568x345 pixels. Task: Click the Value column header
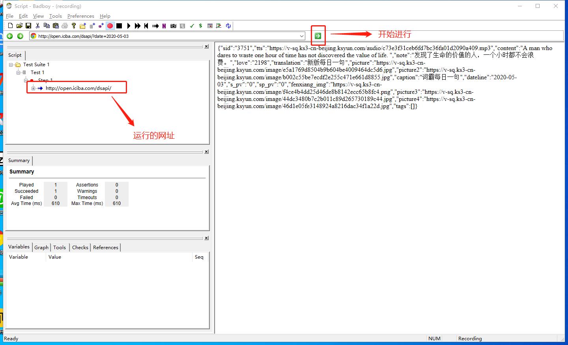click(x=119, y=257)
